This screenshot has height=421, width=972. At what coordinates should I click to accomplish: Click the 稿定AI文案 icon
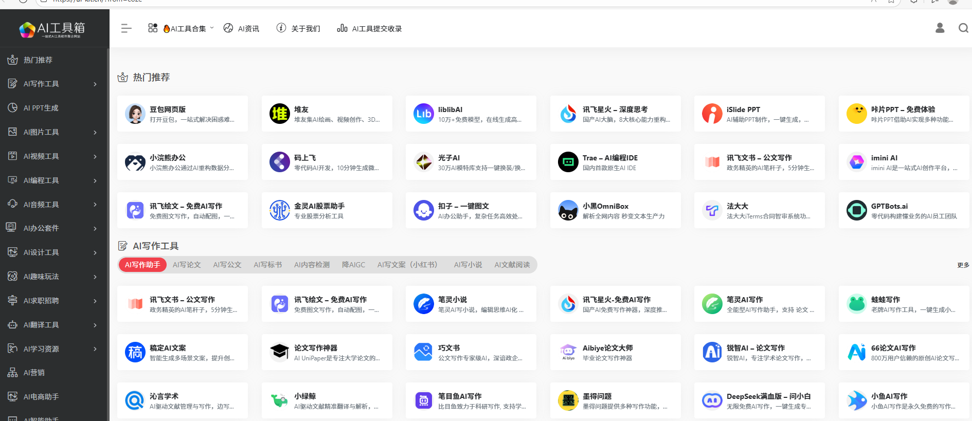(x=135, y=352)
